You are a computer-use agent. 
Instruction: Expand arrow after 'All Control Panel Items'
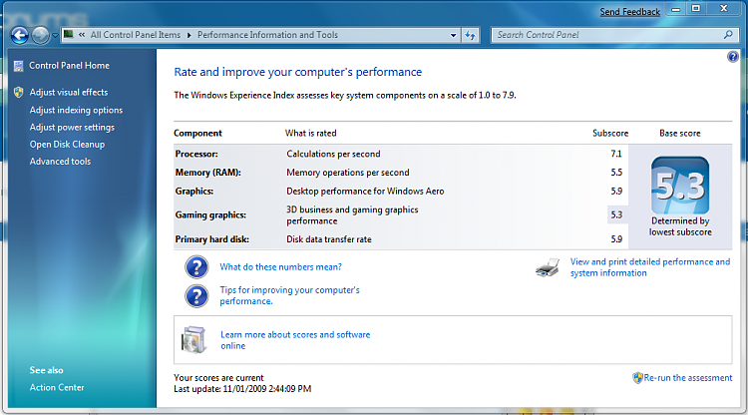[x=188, y=35]
